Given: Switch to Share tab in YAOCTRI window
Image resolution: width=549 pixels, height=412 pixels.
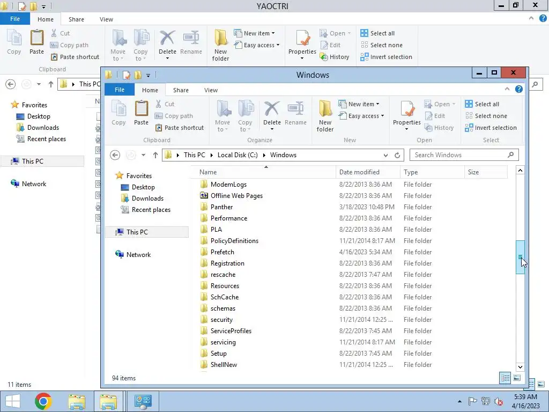Looking at the screenshot, I should coord(76,19).
